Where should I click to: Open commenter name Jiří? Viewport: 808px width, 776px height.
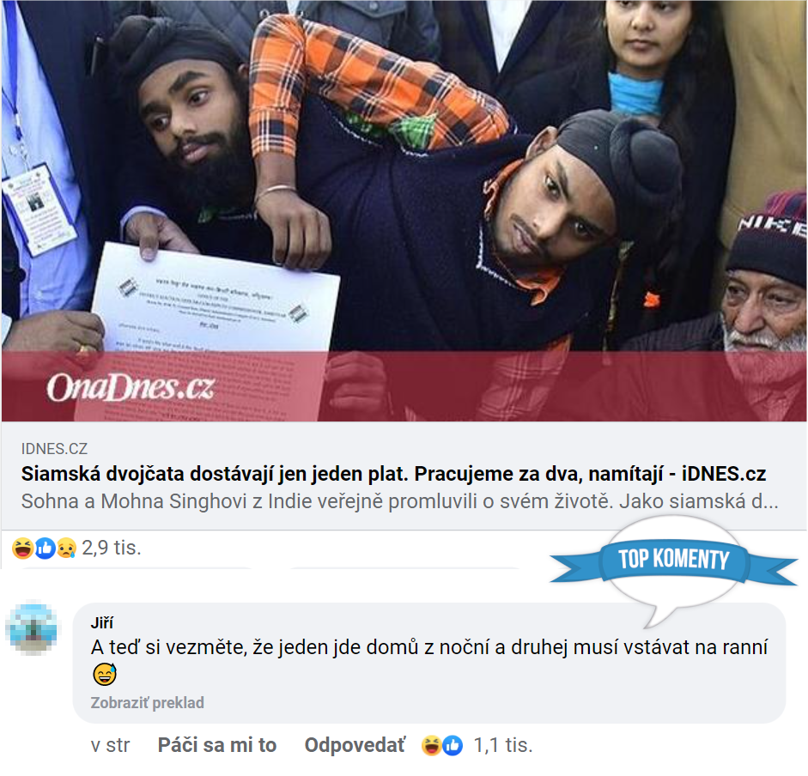102,623
